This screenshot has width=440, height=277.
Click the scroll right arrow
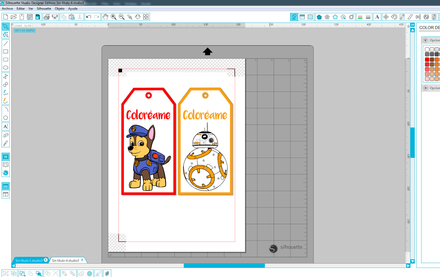(408, 266)
